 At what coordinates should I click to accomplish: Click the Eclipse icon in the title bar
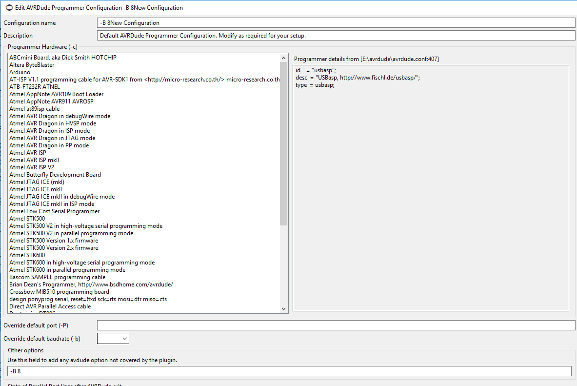(x=9, y=7)
